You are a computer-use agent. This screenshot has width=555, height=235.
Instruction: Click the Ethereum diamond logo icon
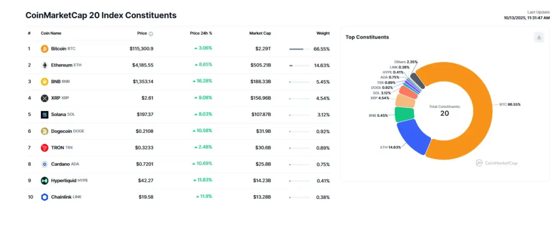[x=44, y=65]
